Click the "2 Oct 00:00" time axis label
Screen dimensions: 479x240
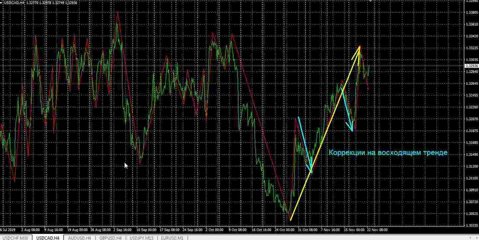tap(215, 229)
